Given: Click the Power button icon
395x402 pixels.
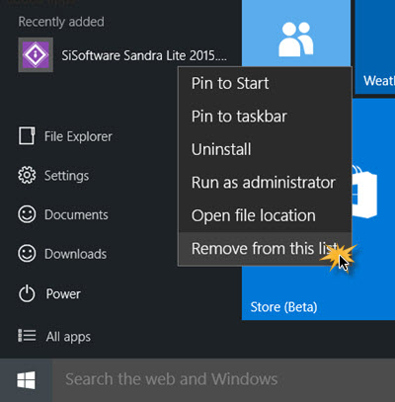Looking at the screenshot, I should click(27, 293).
